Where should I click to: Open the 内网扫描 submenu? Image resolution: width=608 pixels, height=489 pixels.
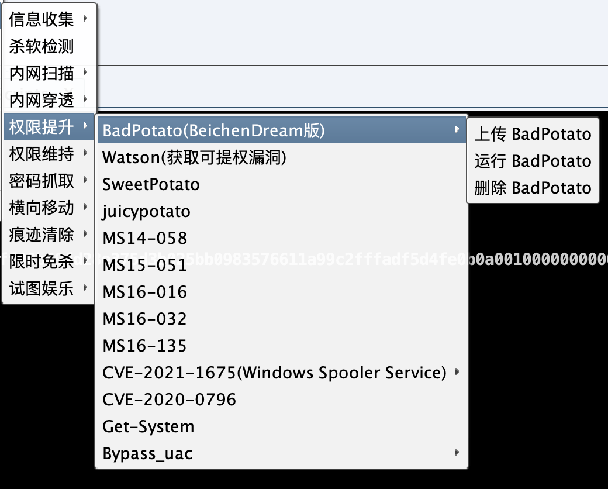[x=49, y=73]
